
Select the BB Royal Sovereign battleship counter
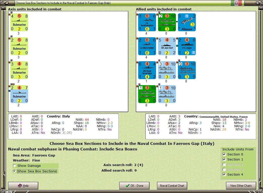coord(147,70)
